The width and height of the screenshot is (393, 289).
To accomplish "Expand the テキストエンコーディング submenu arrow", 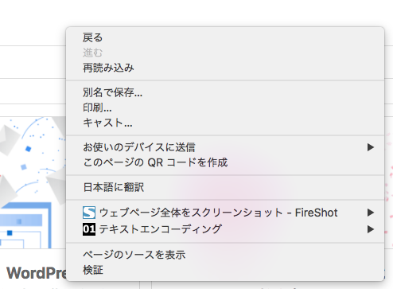I will pyautogui.click(x=371, y=229).
